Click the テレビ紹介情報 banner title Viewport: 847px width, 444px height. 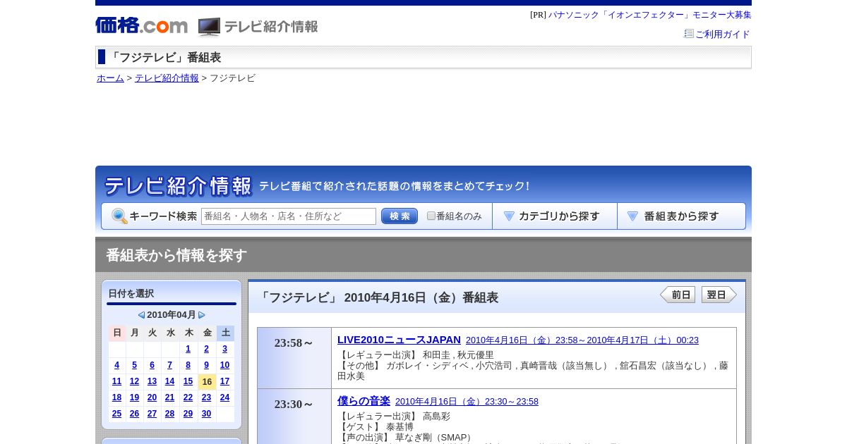[x=178, y=186]
